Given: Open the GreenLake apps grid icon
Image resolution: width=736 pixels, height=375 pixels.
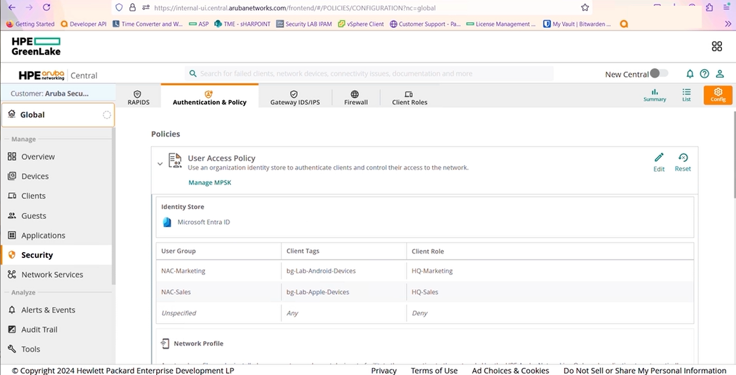Looking at the screenshot, I should click(x=717, y=47).
